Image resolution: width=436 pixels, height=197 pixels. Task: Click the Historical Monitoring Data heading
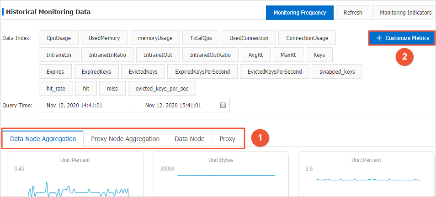48,12
